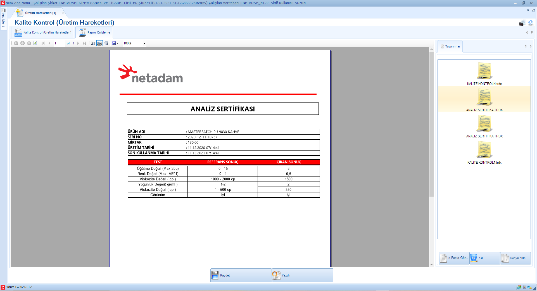Toggle the print layout preview button
Screen dimensions: 537x291
point(99,43)
